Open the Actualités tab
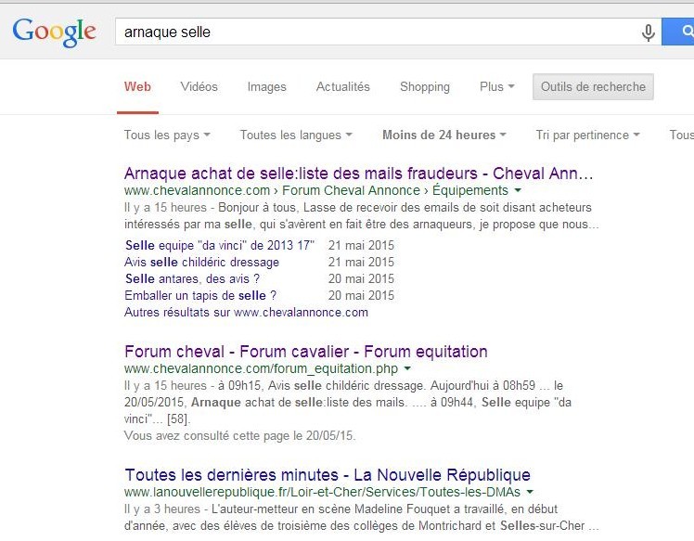Image resolution: width=694 pixels, height=541 pixels. pyautogui.click(x=343, y=87)
